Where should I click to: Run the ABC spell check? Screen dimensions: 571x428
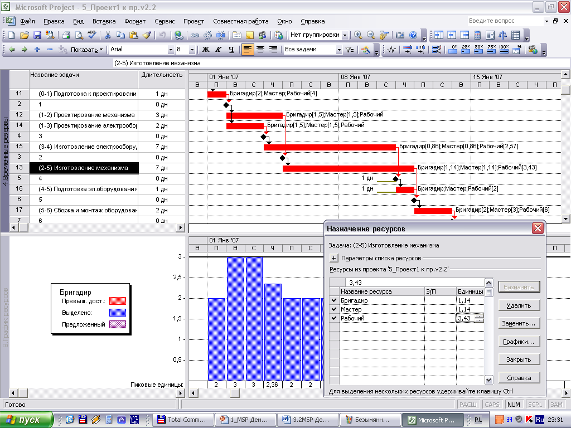click(91, 35)
